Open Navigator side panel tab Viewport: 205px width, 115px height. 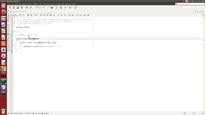click(x=8, y=17)
